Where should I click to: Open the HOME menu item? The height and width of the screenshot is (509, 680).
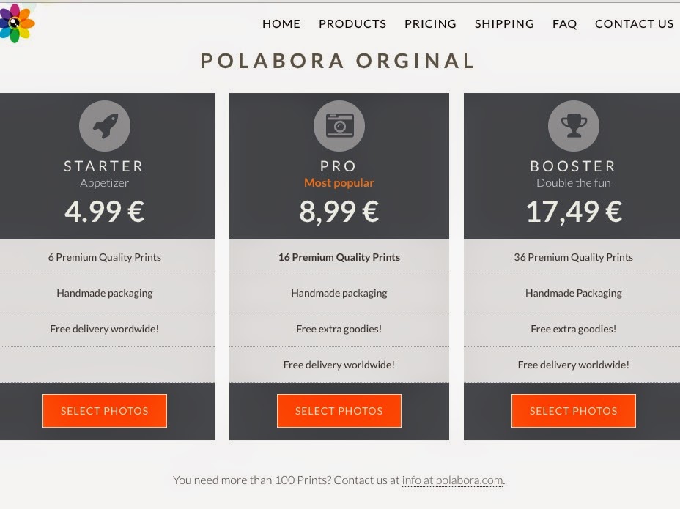[281, 24]
